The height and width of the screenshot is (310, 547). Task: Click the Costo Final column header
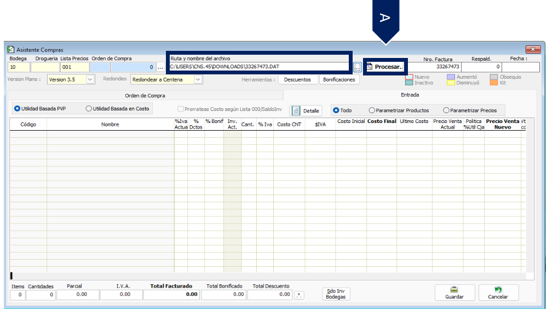(x=382, y=124)
